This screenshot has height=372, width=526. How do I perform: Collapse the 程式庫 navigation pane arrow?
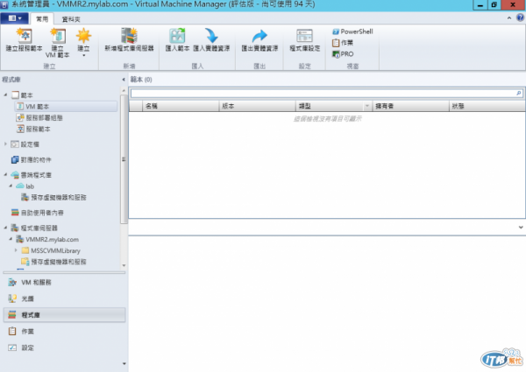(x=124, y=80)
